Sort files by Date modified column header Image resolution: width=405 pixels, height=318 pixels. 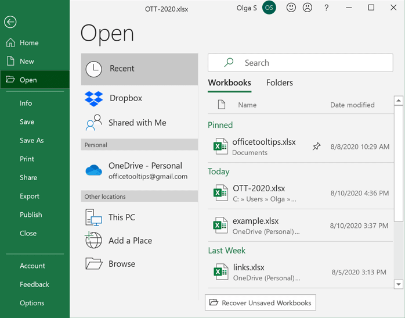click(x=352, y=105)
